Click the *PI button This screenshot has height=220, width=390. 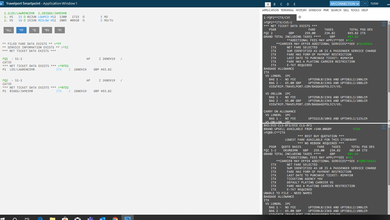pos(60,30)
